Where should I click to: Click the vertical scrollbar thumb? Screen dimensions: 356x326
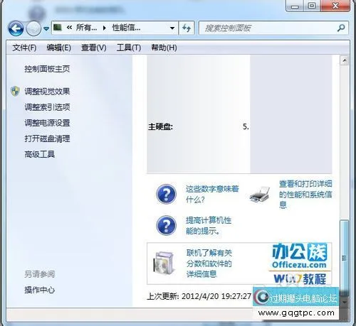tap(344, 258)
